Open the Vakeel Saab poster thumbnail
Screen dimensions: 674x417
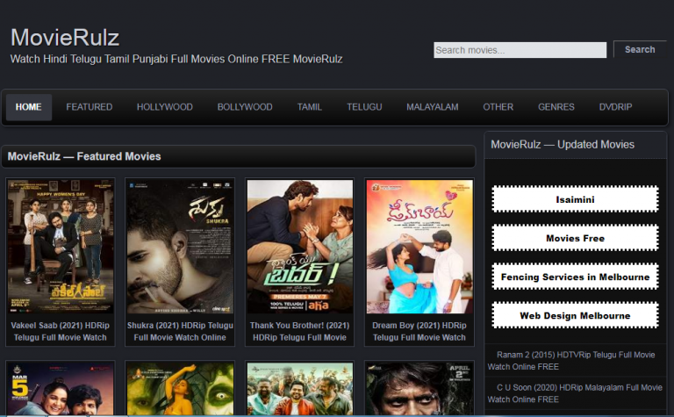[x=61, y=246]
